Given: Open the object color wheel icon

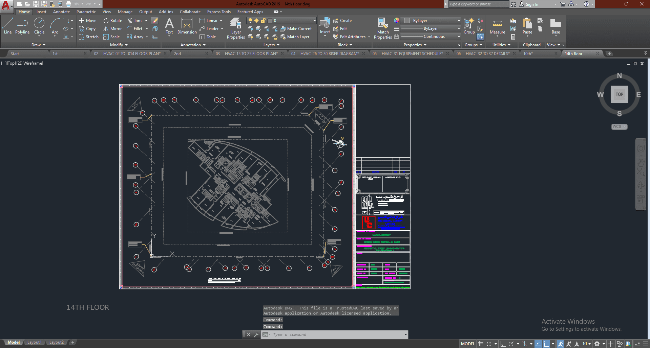Looking at the screenshot, I should click(x=396, y=21).
